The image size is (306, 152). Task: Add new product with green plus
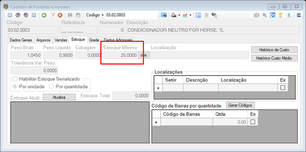pos(44,15)
